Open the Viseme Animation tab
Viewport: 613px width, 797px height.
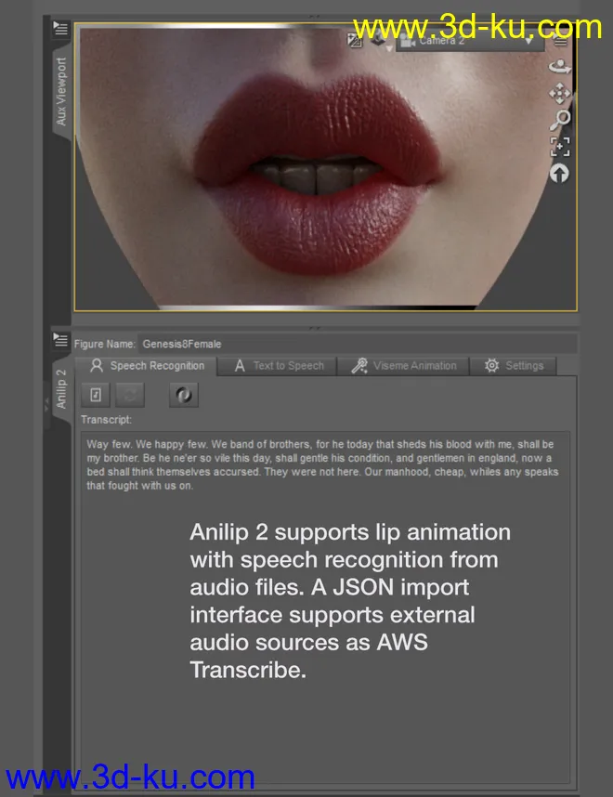click(x=403, y=366)
